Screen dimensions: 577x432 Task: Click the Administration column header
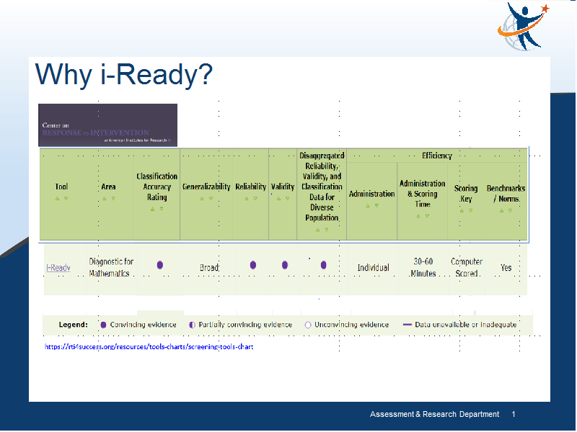point(371,194)
